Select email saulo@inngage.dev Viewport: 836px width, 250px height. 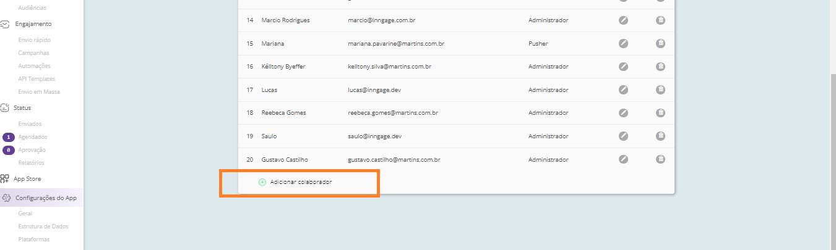(x=375, y=136)
